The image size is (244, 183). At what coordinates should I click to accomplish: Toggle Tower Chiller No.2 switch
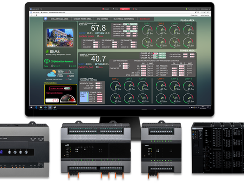pyautogui.click(x=155, y=56)
